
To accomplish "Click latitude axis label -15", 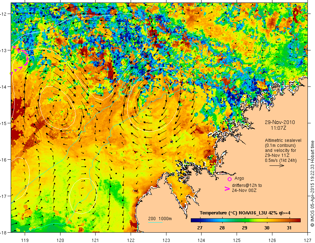I will tap(4, 123).
